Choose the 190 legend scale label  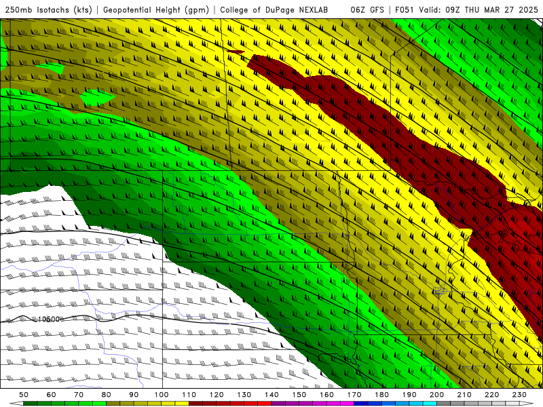click(x=409, y=395)
